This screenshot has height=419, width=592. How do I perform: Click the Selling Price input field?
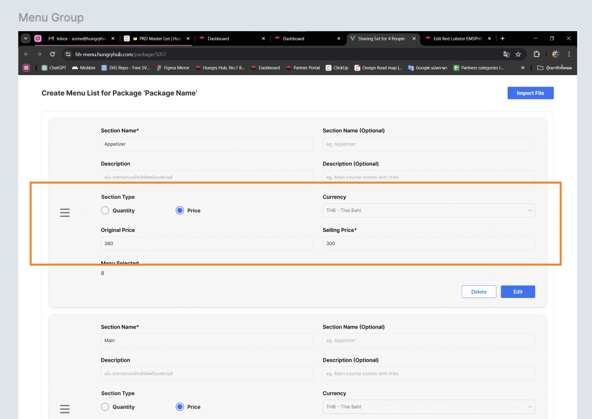[428, 244]
